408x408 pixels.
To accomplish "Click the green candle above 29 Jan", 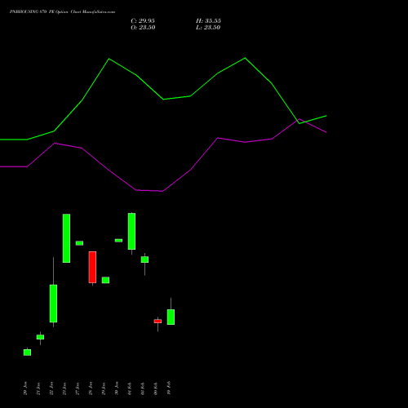I will [x=105, y=280].
